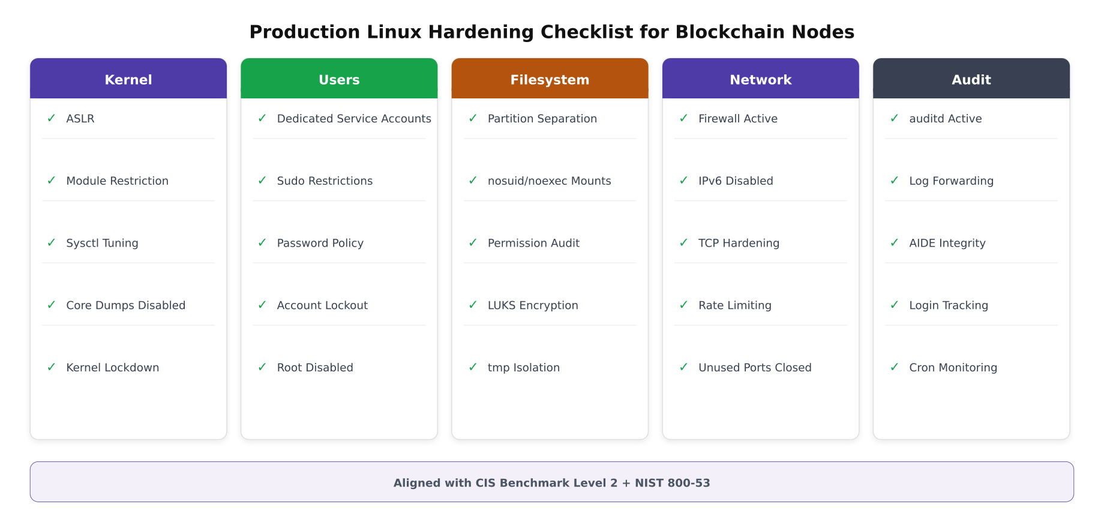Click the Login Tracking text

click(x=949, y=305)
